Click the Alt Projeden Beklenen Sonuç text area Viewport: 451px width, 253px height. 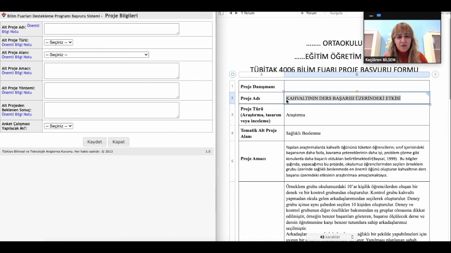click(x=111, y=110)
